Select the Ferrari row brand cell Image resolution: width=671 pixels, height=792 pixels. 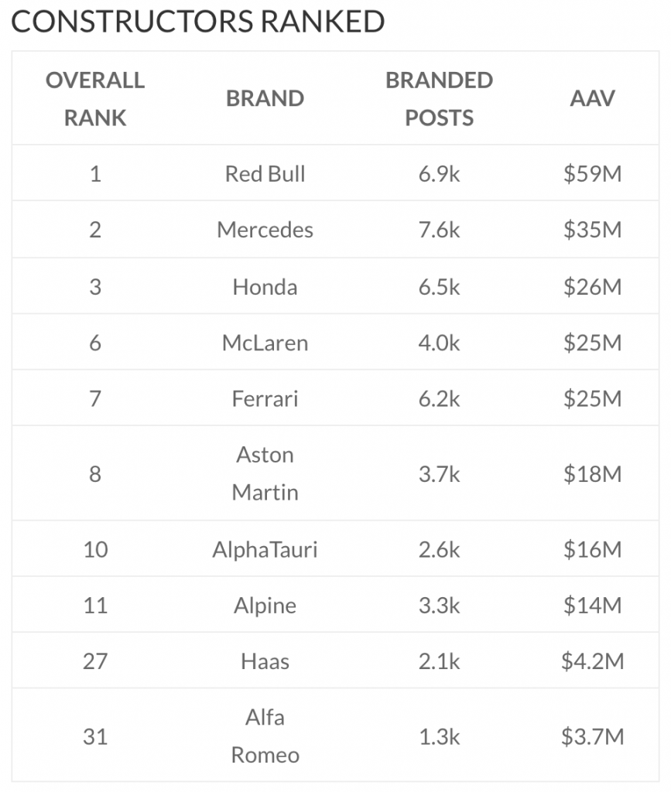[x=265, y=399]
